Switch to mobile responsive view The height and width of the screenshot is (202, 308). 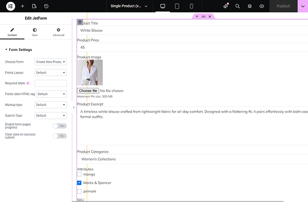191,6
